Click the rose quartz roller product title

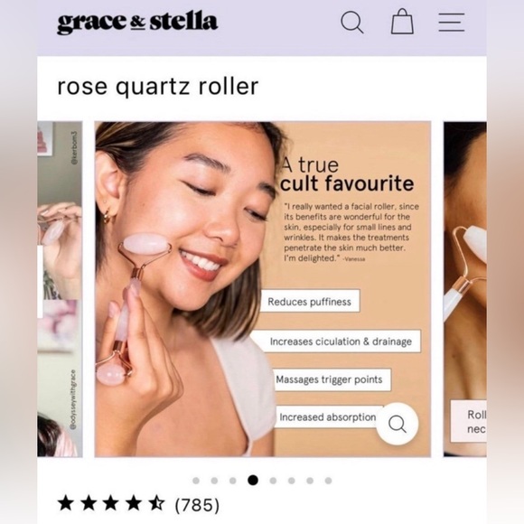(158, 87)
